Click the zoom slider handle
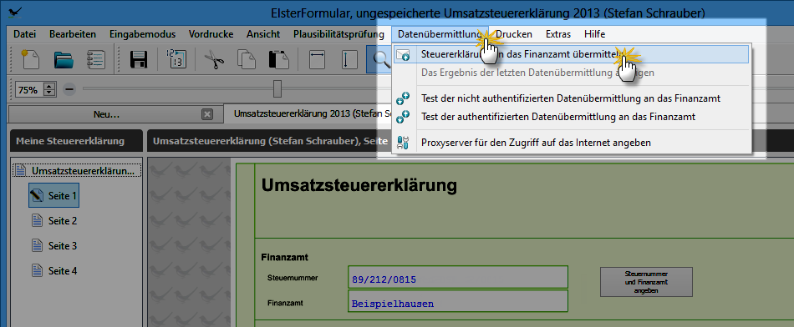The image size is (794, 327). pyautogui.click(x=277, y=88)
